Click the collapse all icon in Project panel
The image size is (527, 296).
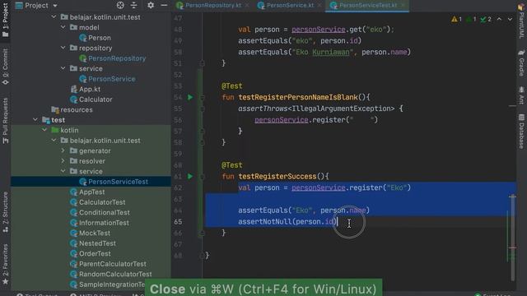(x=133, y=5)
